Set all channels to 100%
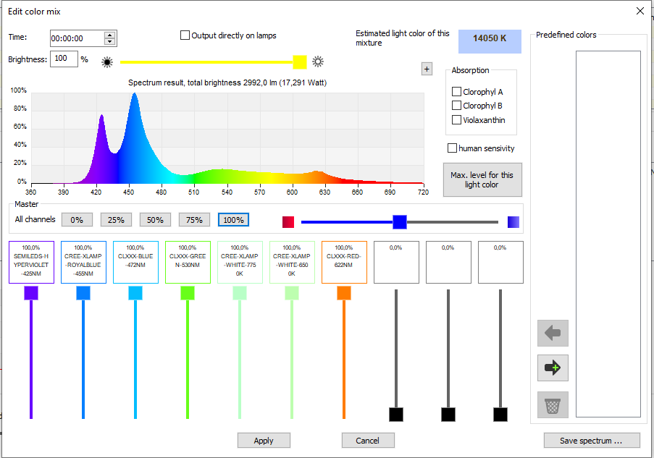Screen dimensions: 654x458 coord(233,220)
